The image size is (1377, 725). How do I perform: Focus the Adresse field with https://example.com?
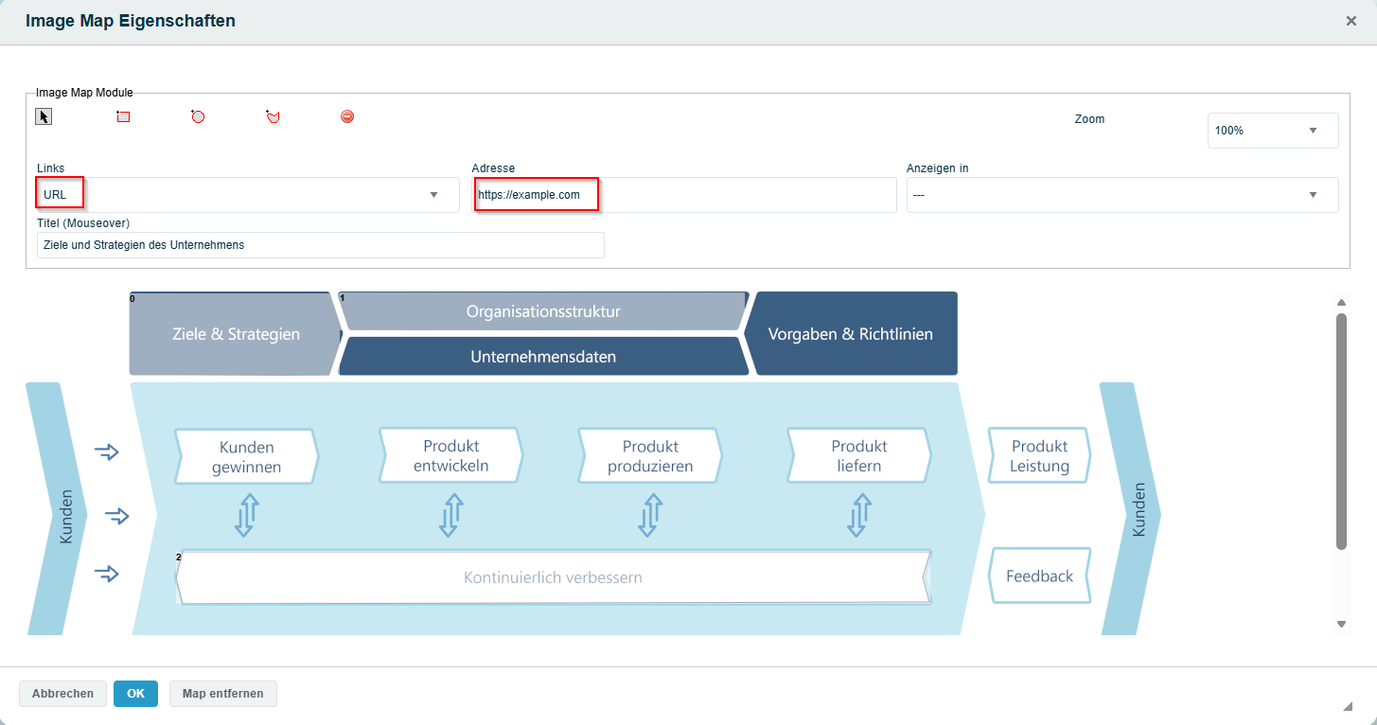pos(684,195)
